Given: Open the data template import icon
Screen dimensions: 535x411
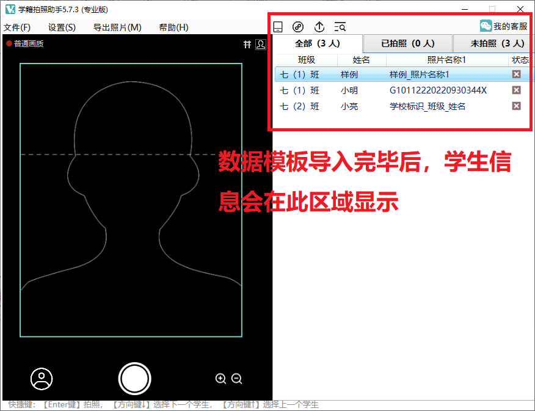Looking at the screenshot, I should [x=278, y=26].
